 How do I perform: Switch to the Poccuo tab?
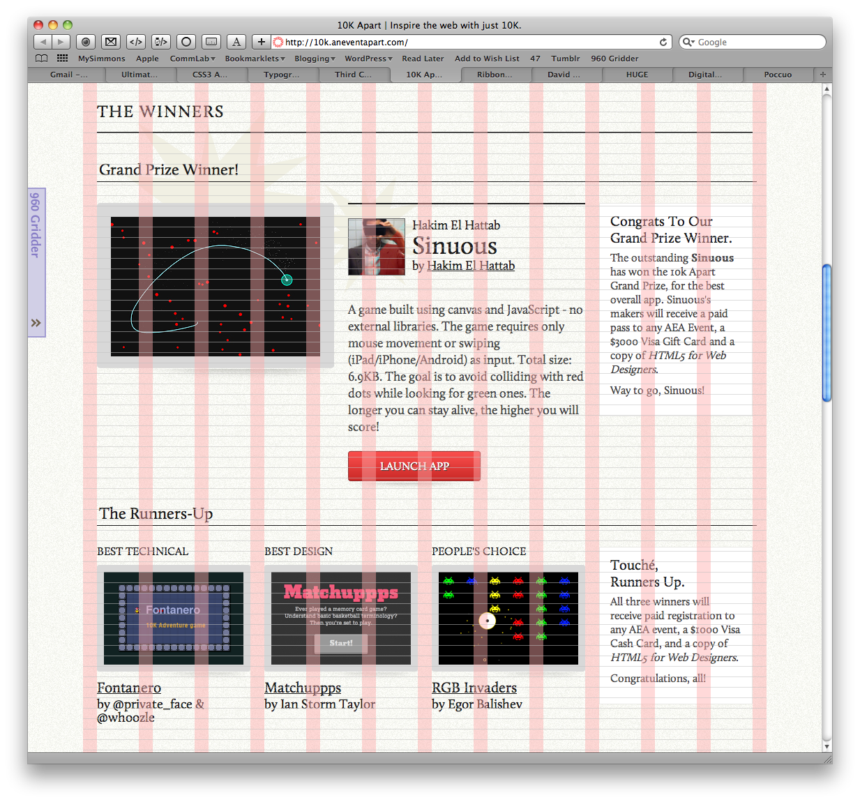coord(777,75)
